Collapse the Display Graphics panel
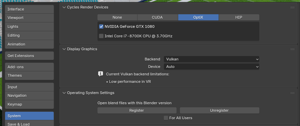The image size is (300, 126). coord(64,49)
